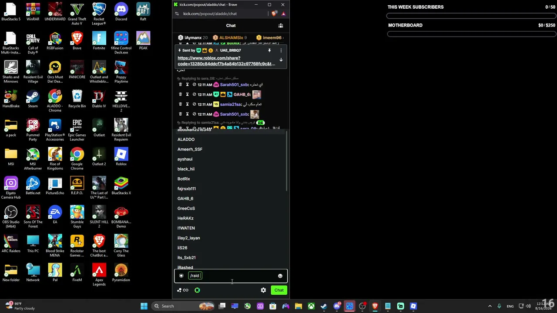This screenshot has height=313, width=557.
Task: Delete GAHB_6's message with the trash icon
Action: coord(181,94)
